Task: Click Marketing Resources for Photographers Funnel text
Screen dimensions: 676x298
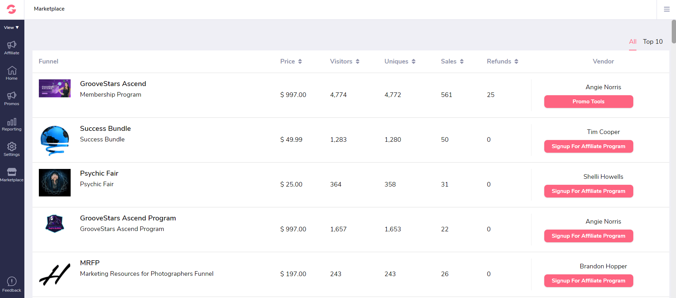Action: click(147, 274)
